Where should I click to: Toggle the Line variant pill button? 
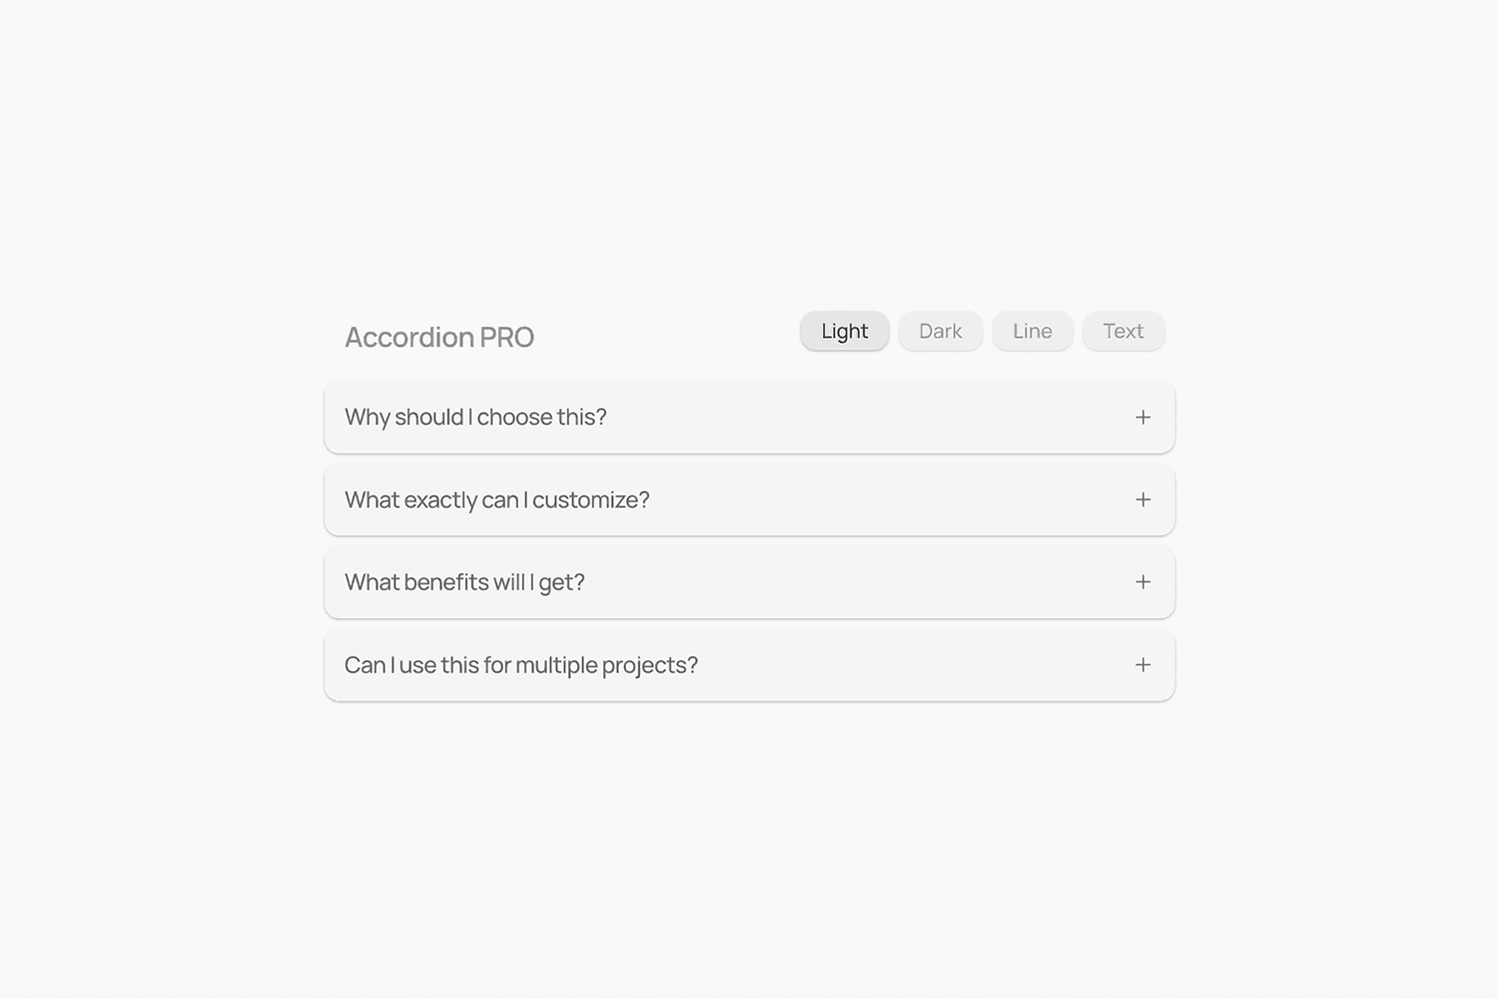coord(1033,332)
